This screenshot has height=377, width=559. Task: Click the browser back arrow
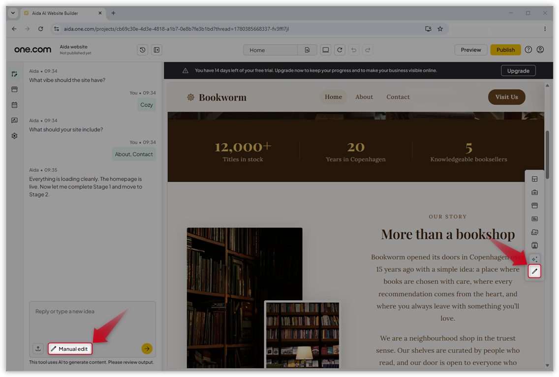(x=14, y=29)
